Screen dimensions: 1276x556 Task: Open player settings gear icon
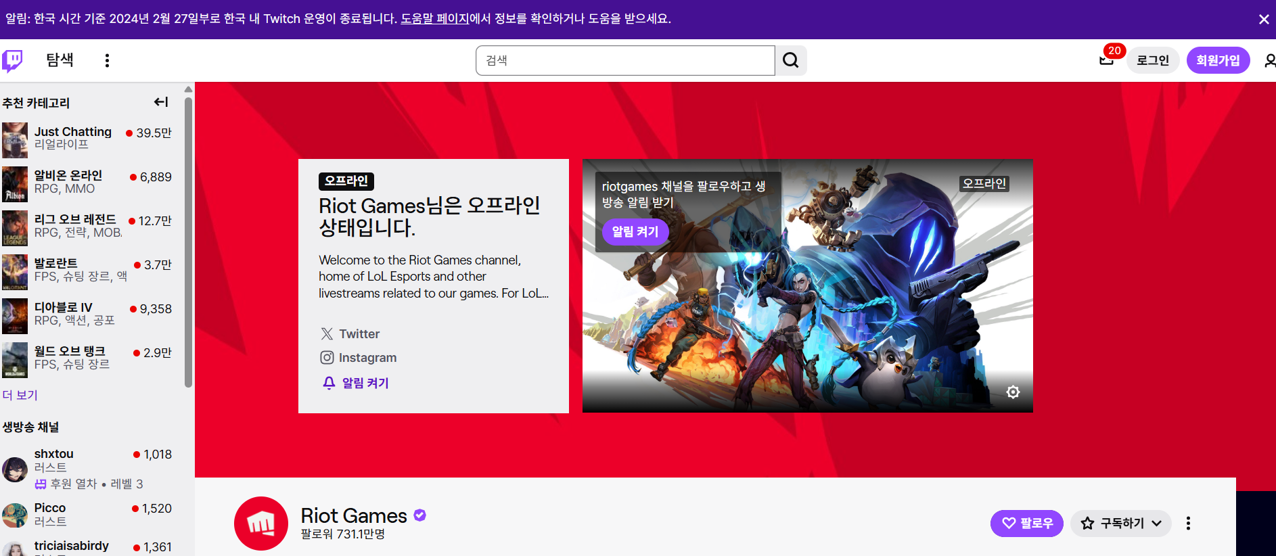[1013, 392]
